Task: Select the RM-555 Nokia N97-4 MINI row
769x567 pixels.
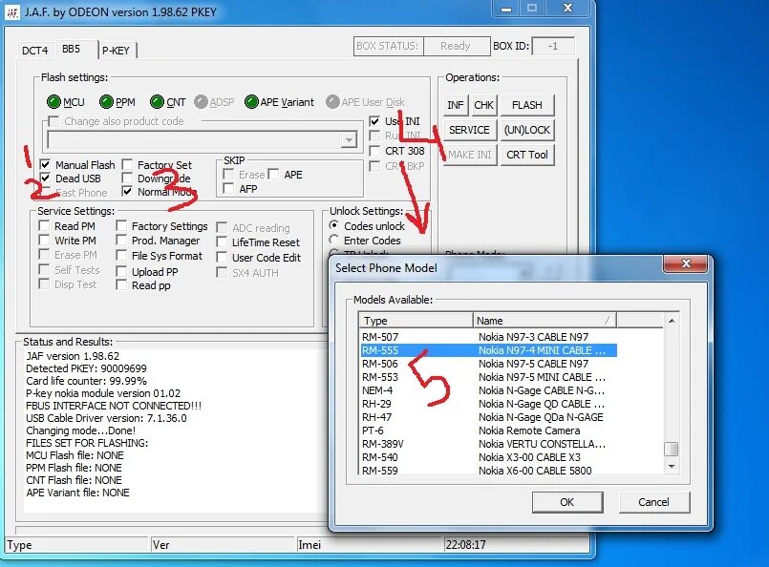Action: (x=488, y=350)
